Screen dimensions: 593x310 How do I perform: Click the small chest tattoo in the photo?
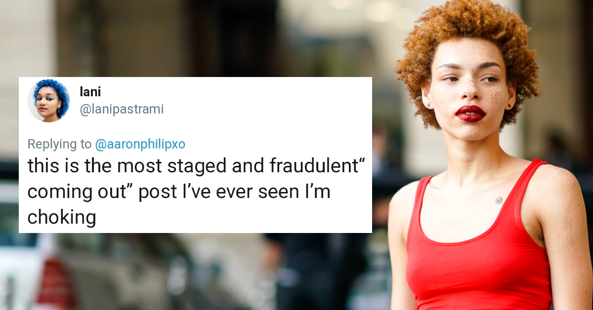(x=499, y=200)
